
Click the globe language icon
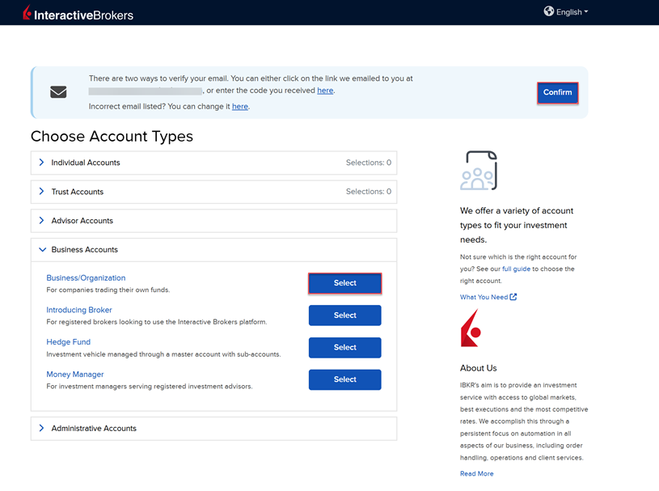tap(548, 11)
